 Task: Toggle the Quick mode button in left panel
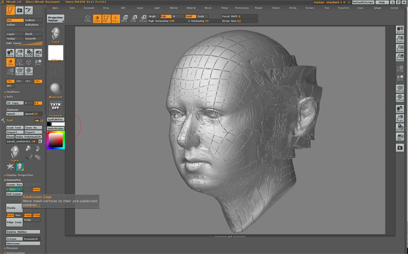(x=10, y=62)
